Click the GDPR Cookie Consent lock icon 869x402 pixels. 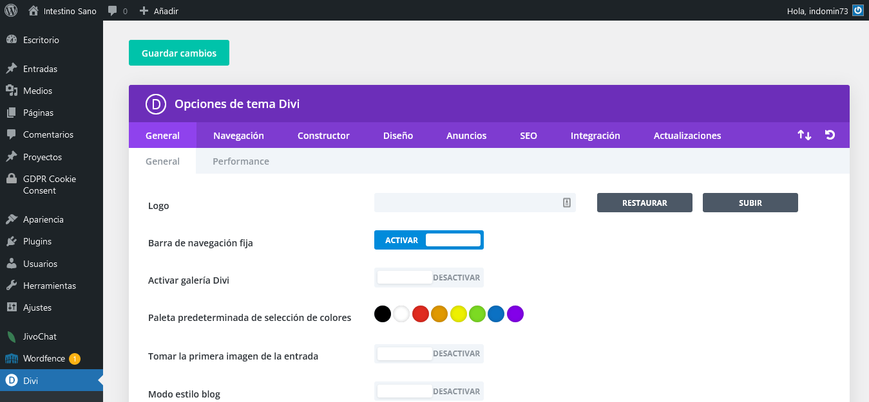(x=11, y=179)
